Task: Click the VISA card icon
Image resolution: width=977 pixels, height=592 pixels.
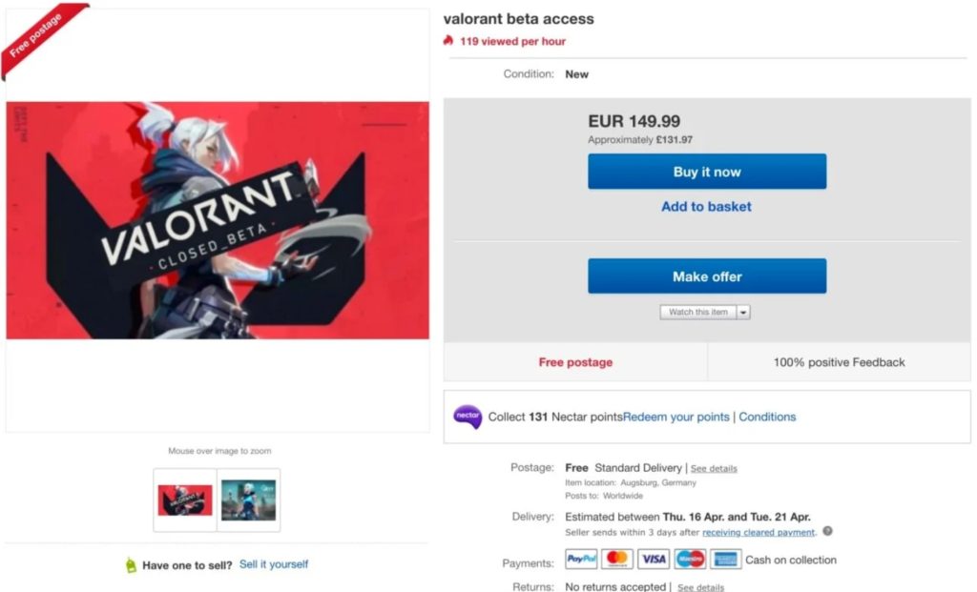Action: point(654,560)
